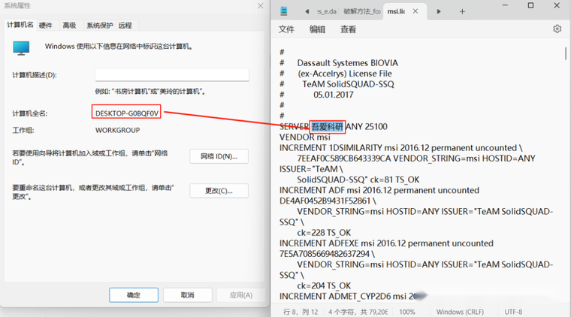
Task: Click the Windows (CRLF) status entry
Action: [x=460, y=312]
